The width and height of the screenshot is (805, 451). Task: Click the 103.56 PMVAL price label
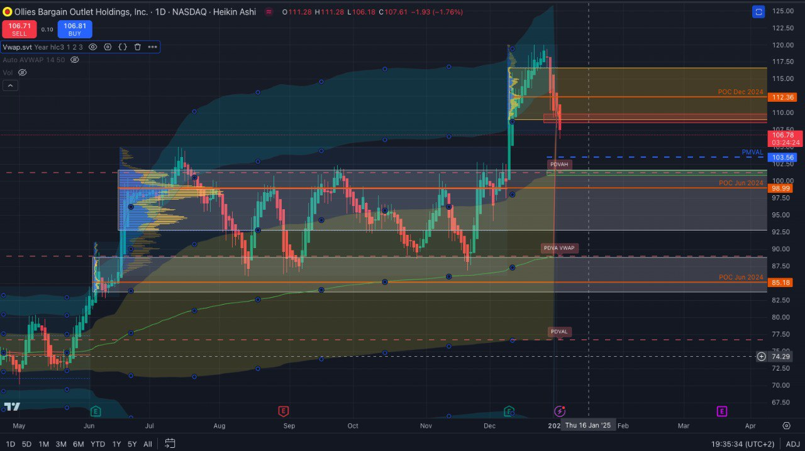coord(782,157)
